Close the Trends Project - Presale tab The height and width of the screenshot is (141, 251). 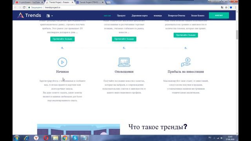[72, 2]
